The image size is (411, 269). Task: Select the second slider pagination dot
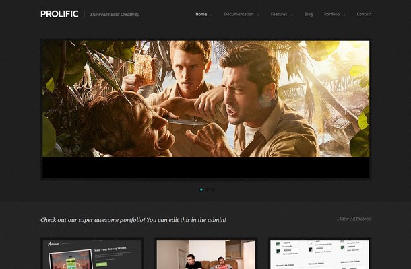pyautogui.click(x=207, y=190)
